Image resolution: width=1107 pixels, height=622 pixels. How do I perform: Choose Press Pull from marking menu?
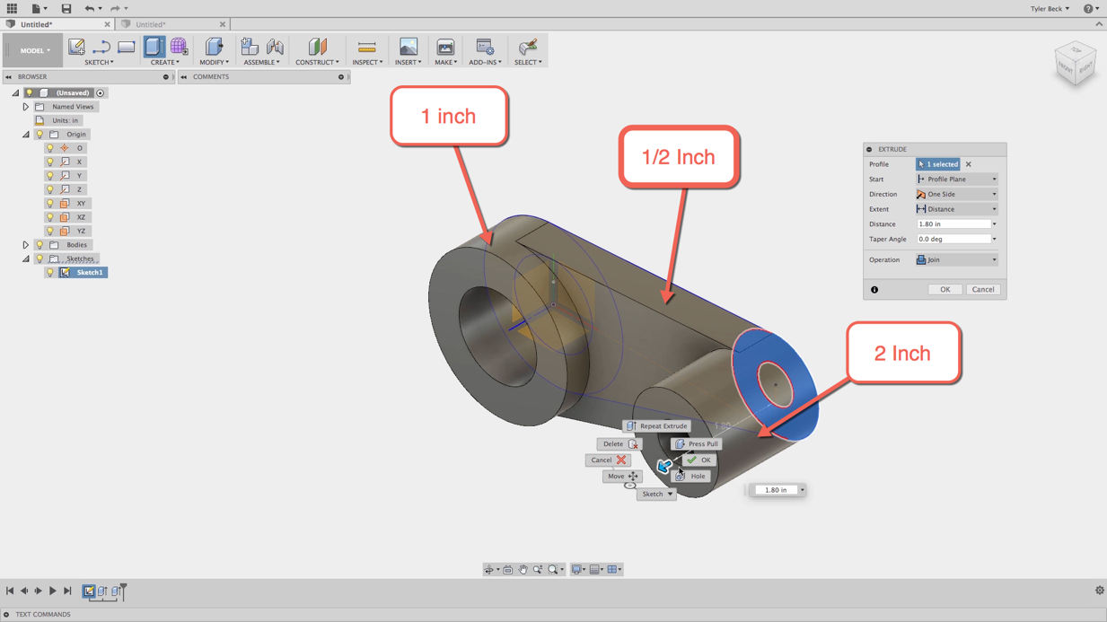tap(697, 443)
